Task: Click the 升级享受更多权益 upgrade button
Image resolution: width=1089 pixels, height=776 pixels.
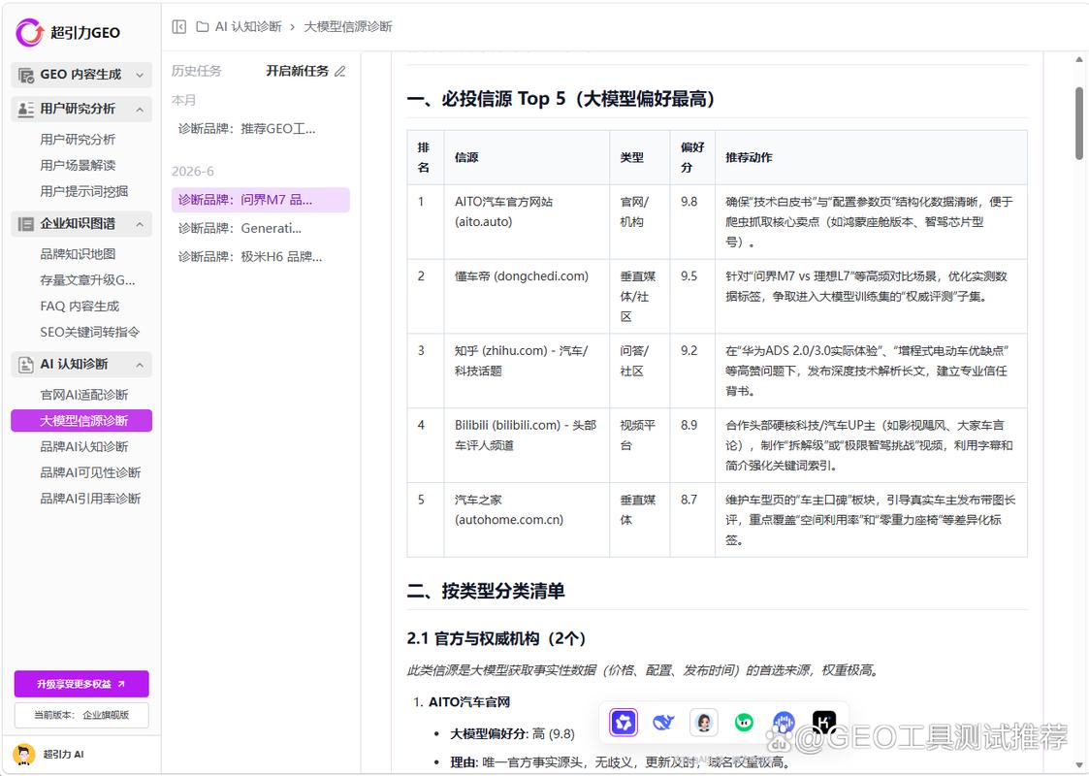Action: click(x=81, y=684)
